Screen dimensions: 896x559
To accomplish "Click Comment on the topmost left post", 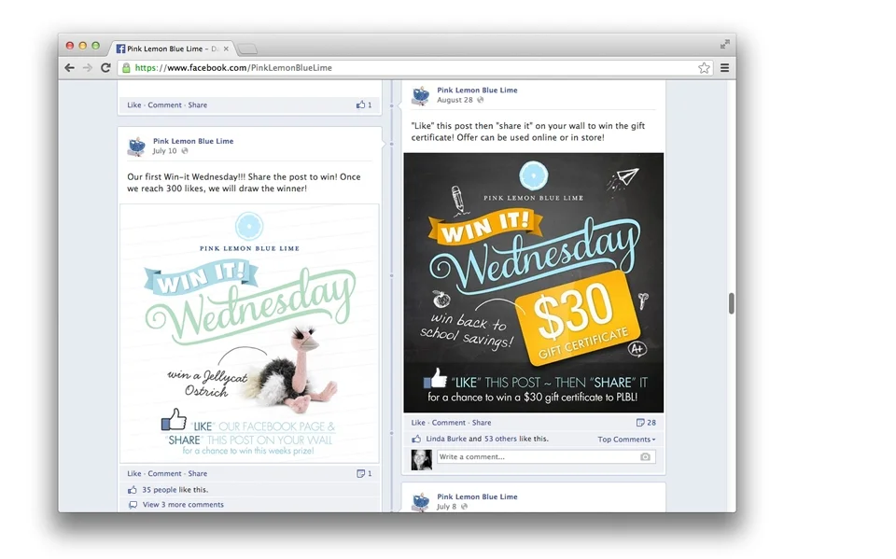I will click(x=164, y=105).
